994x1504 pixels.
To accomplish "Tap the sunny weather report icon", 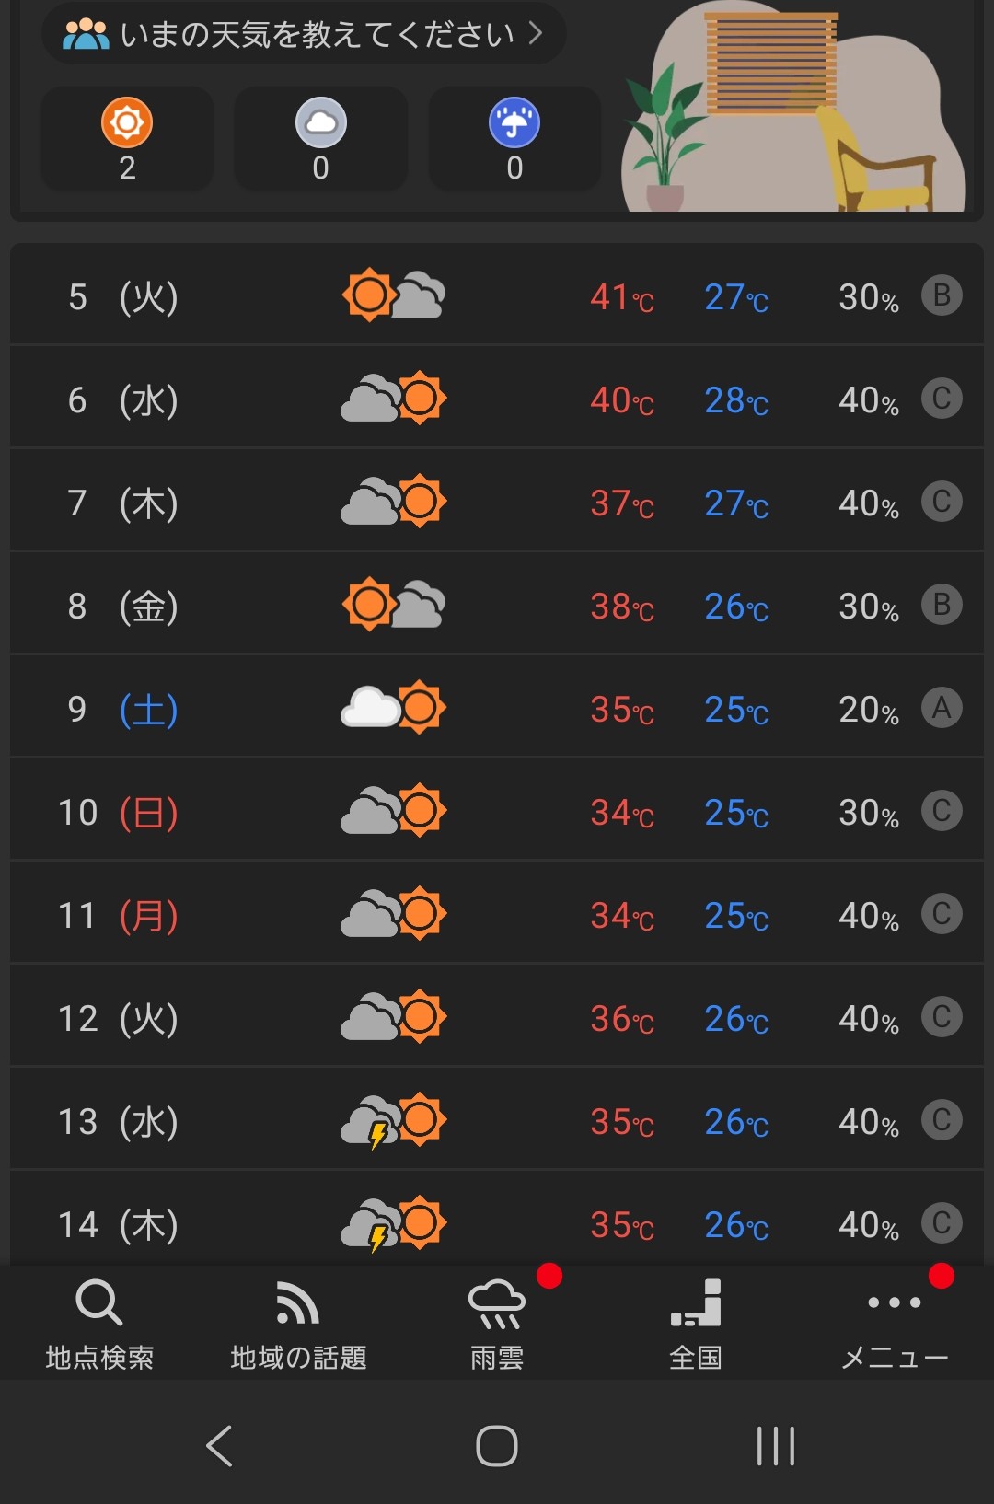I will pos(127,123).
